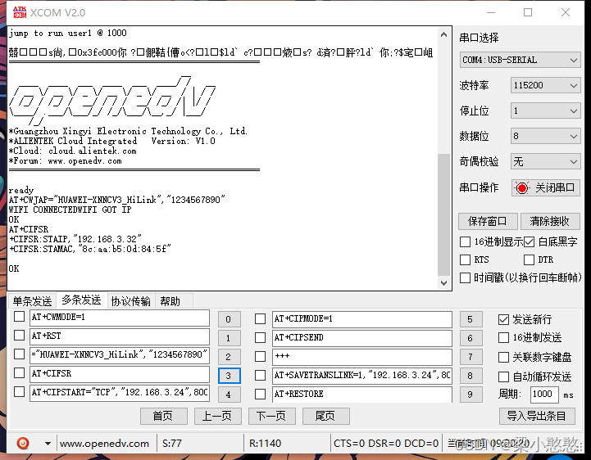Screen dimensions: 591x460
Task: Check the box beside AT+CWMODE=1
Action: [19, 317]
